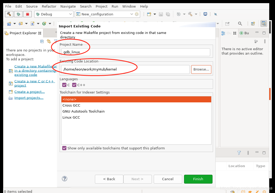Click the Open Terminal monitor icon
Screen dimensions: 275x193
pyautogui.click(x=205, y=14)
